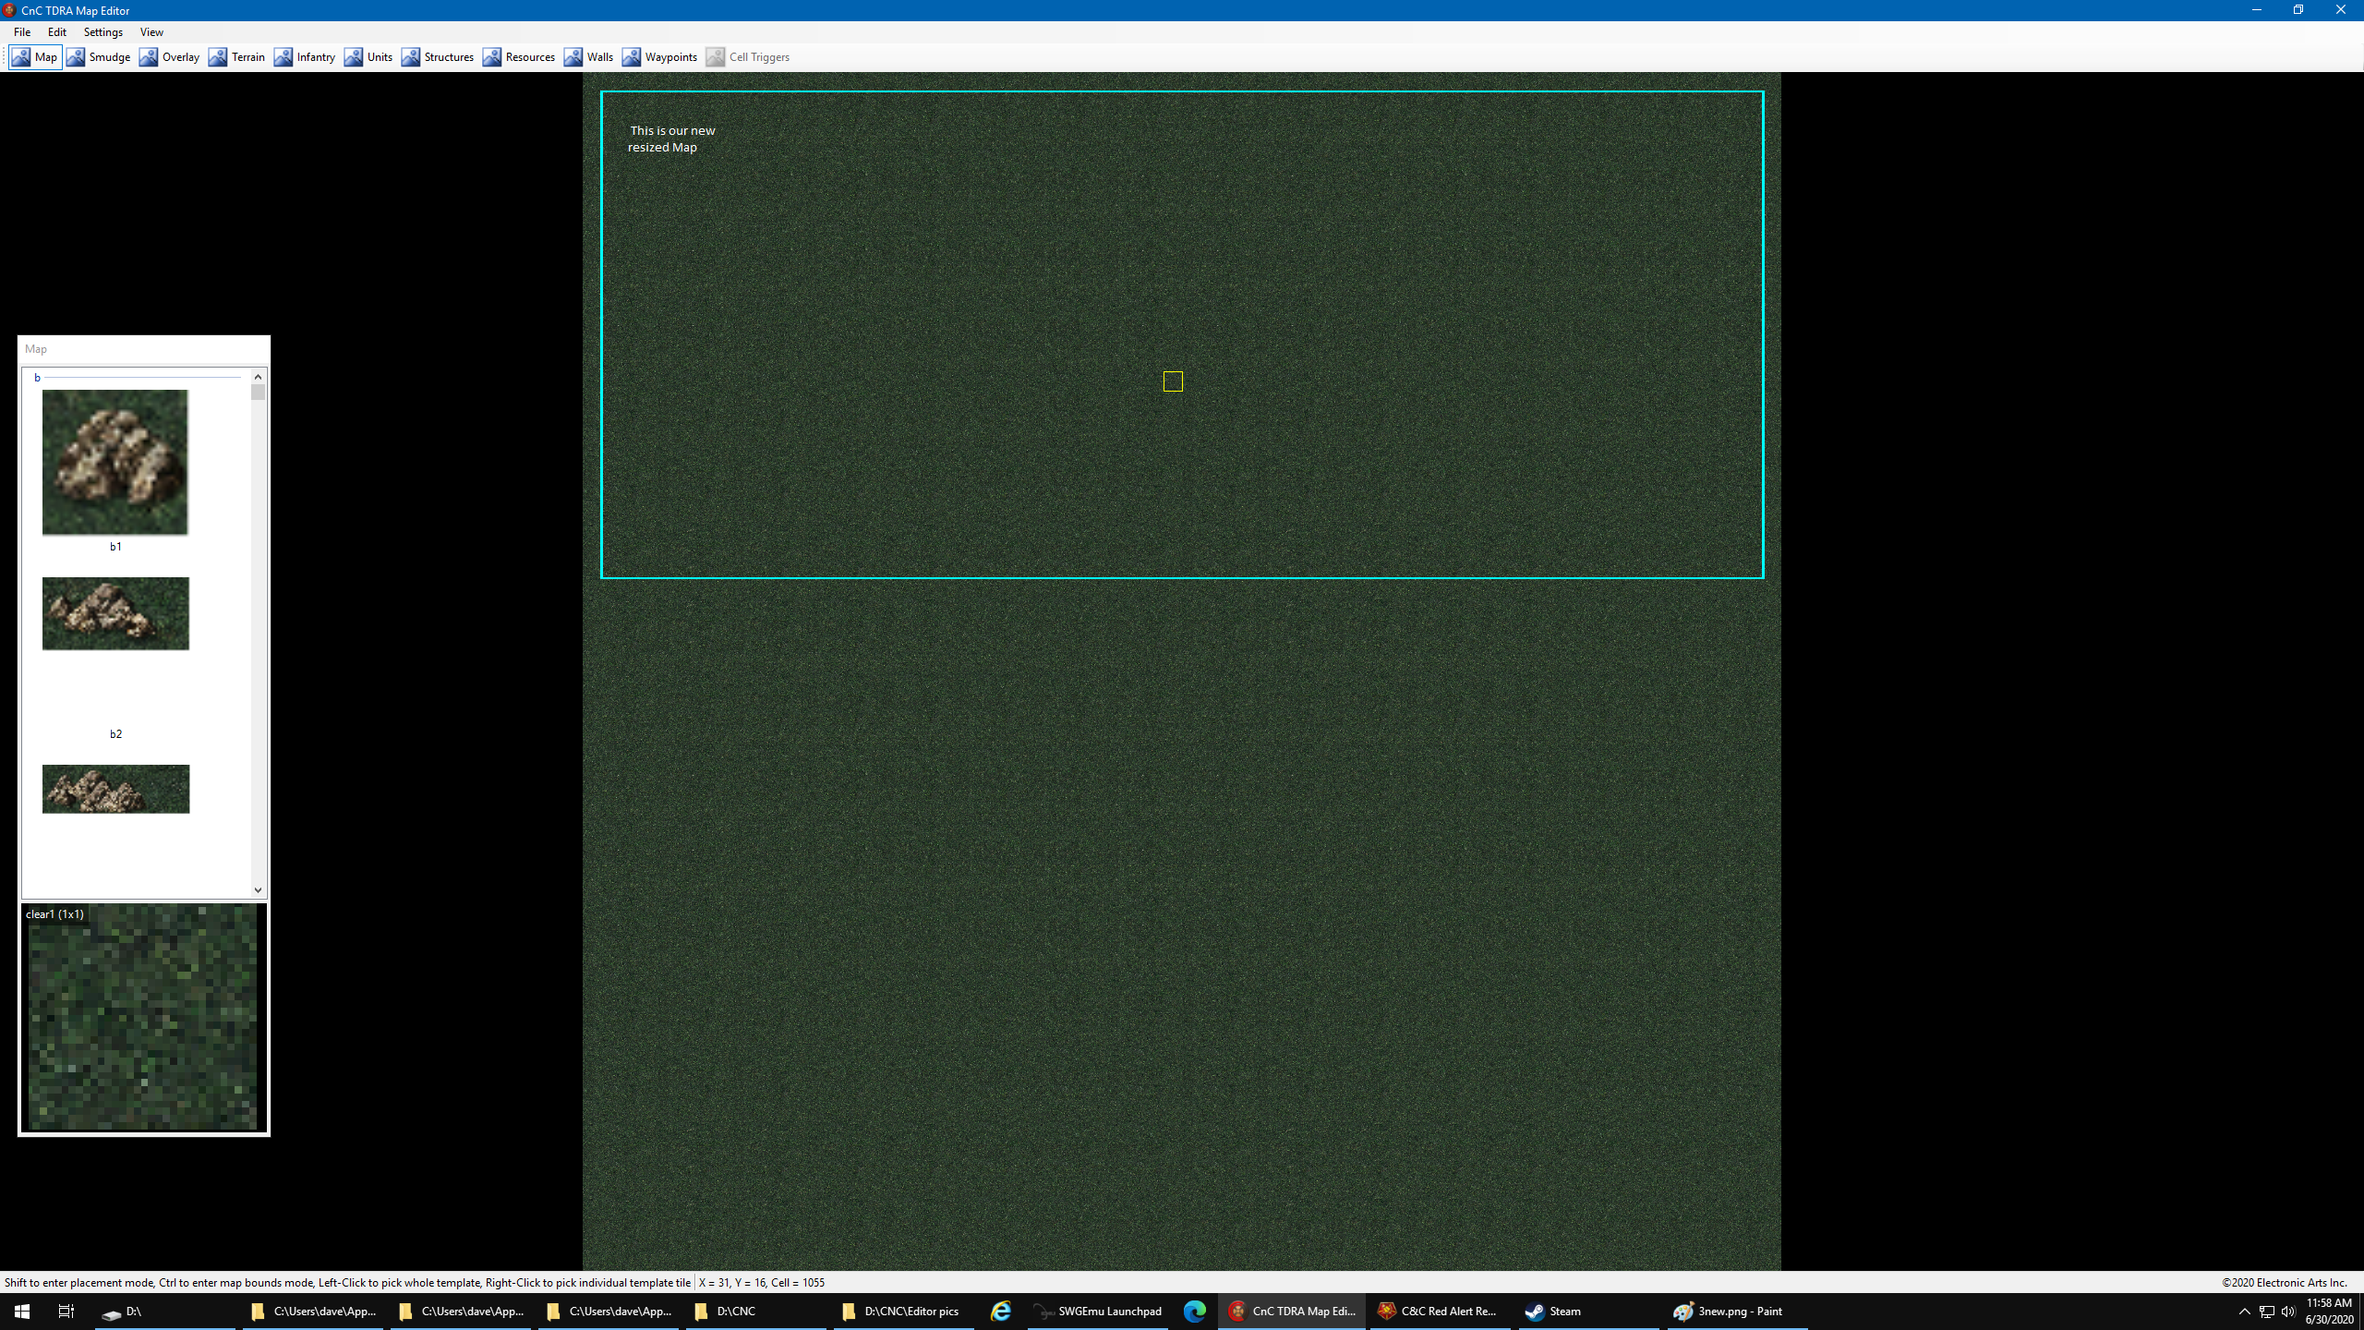Pick the b2 rock template thumbnail
This screenshot has width=2364, height=1330.
[x=115, y=614]
